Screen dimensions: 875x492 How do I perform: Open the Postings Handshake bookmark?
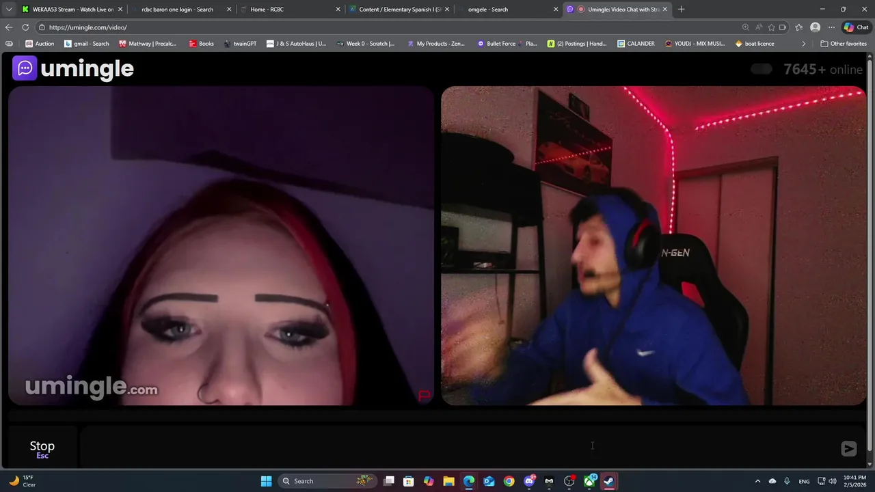click(577, 44)
